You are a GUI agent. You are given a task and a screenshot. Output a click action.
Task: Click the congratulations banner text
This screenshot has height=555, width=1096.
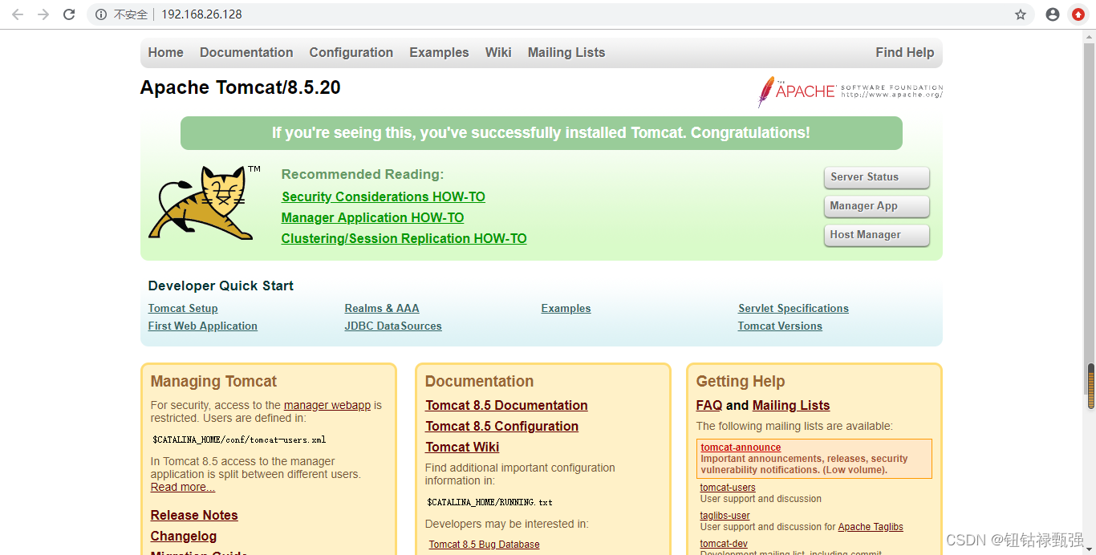click(x=541, y=133)
